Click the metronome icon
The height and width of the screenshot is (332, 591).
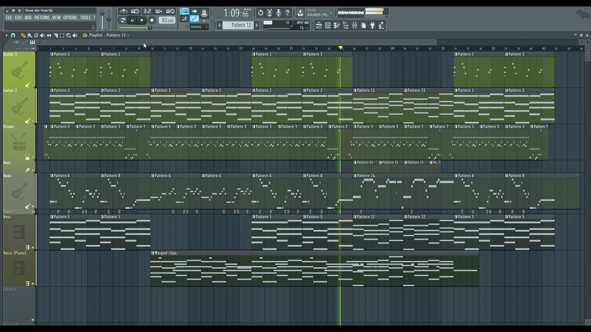[124, 11]
